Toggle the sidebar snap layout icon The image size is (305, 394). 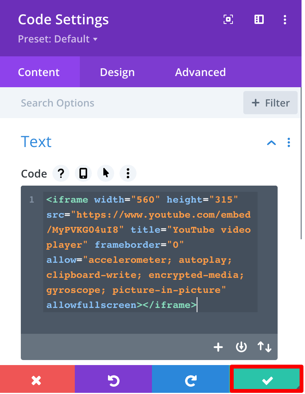pos(259,20)
